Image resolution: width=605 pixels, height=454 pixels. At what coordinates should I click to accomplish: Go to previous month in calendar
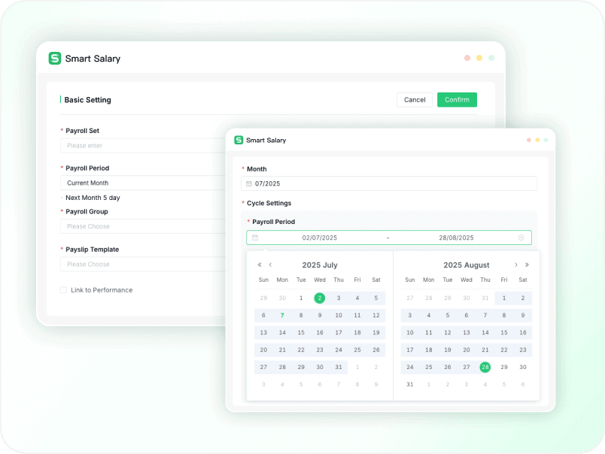point(271,265)
